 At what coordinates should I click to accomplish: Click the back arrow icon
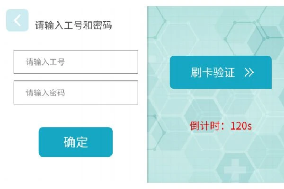(17, 20)
